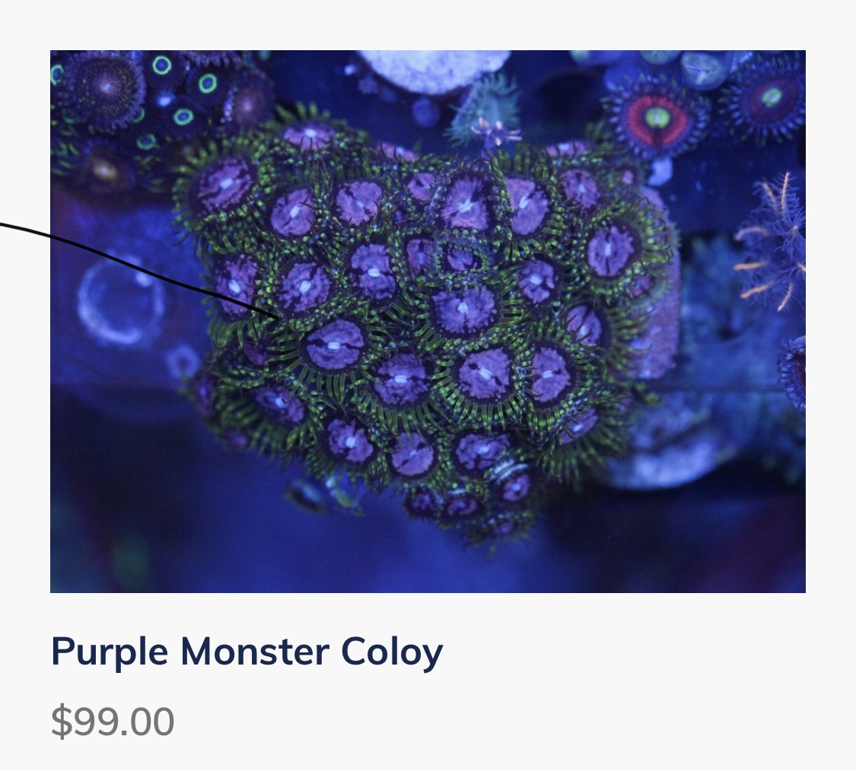Open the Purple Monster Coloy product title
The width and height of the screenshot is (856, 771).
(247, 652)
